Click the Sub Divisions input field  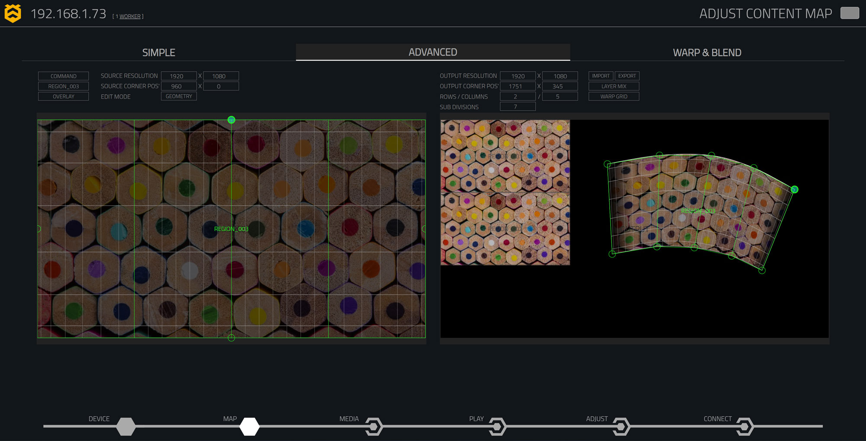tap(517, 106)
